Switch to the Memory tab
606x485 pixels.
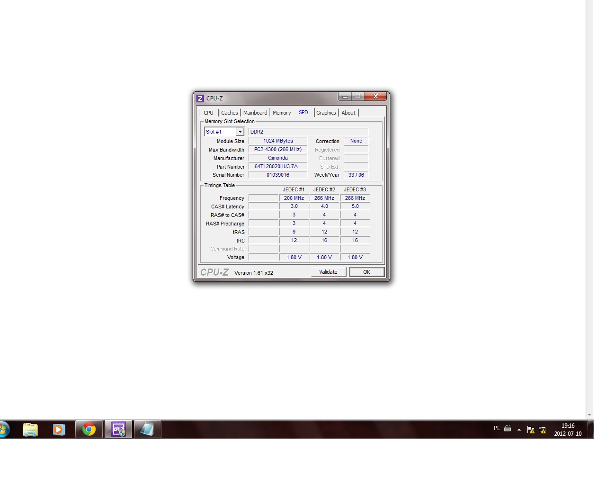click(x=282, y=113)
